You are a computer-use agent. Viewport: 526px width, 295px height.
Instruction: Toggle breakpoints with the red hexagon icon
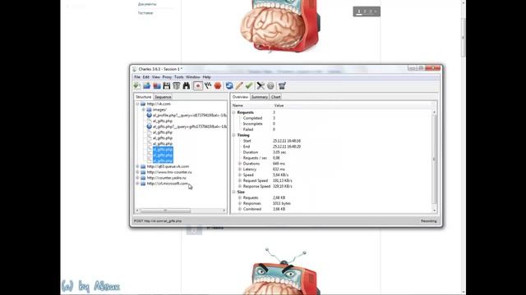point(218,86)
